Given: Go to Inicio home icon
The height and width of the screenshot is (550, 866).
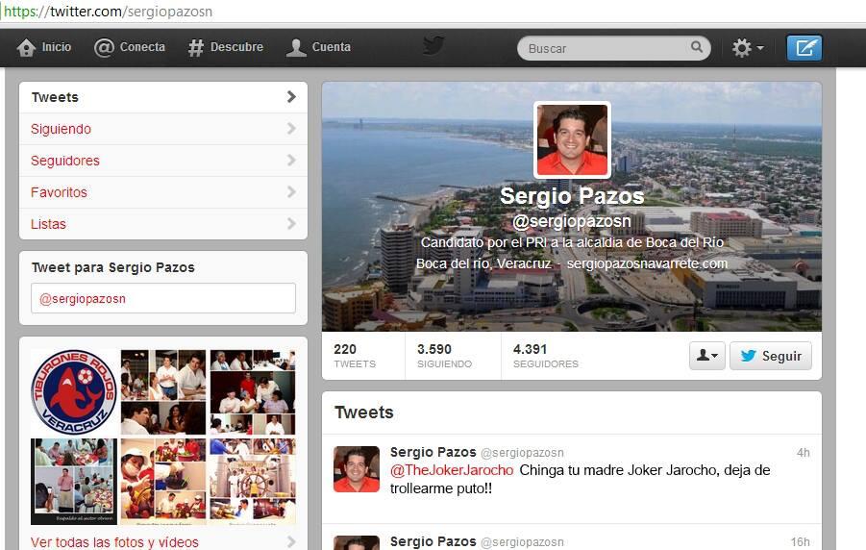Looking at the screenshot, I should [26, 48].
